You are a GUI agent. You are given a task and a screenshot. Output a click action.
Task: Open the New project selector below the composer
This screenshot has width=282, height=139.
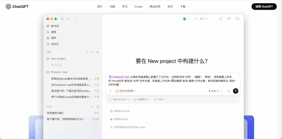tap(119, 99)
